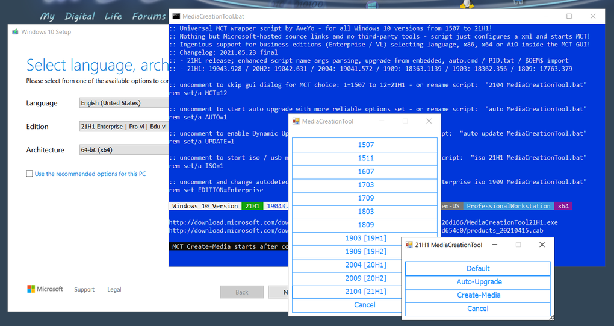Select the Default preset button
Screen dimensions: 614x326
click(x=478, y=269)
